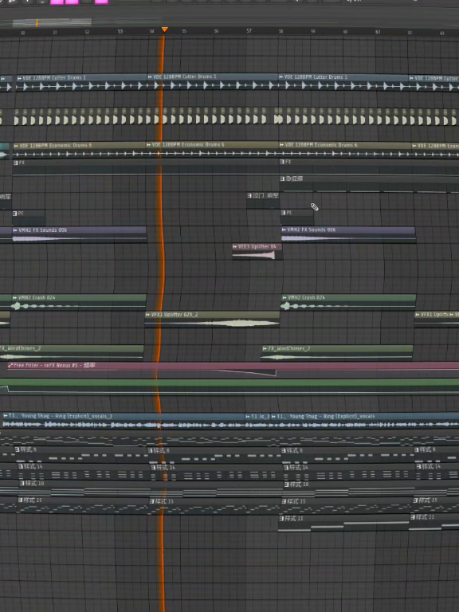Select Ring (Explicit)_vocals clip at bar 58

point(365,421)
